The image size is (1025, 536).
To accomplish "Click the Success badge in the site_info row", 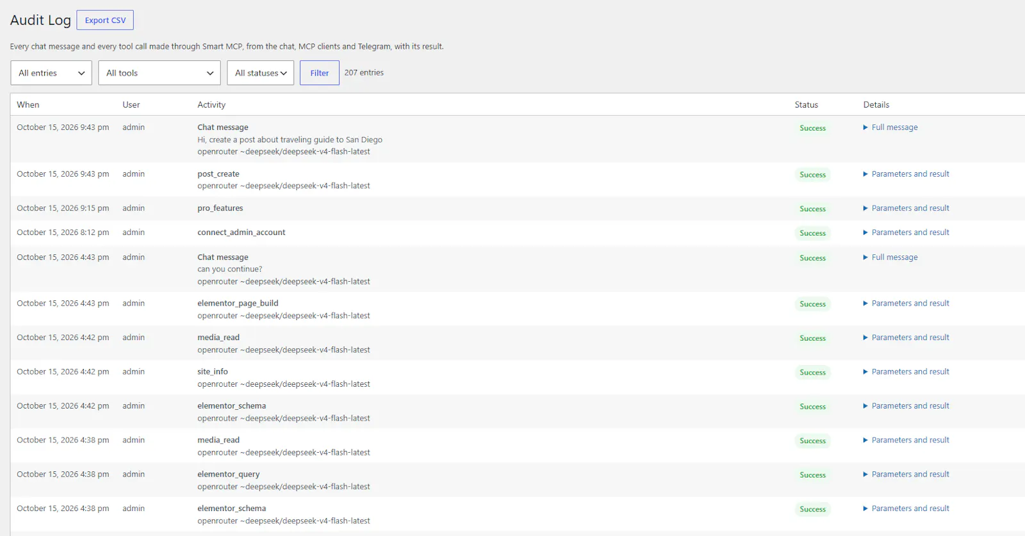I will click(813, 372).
